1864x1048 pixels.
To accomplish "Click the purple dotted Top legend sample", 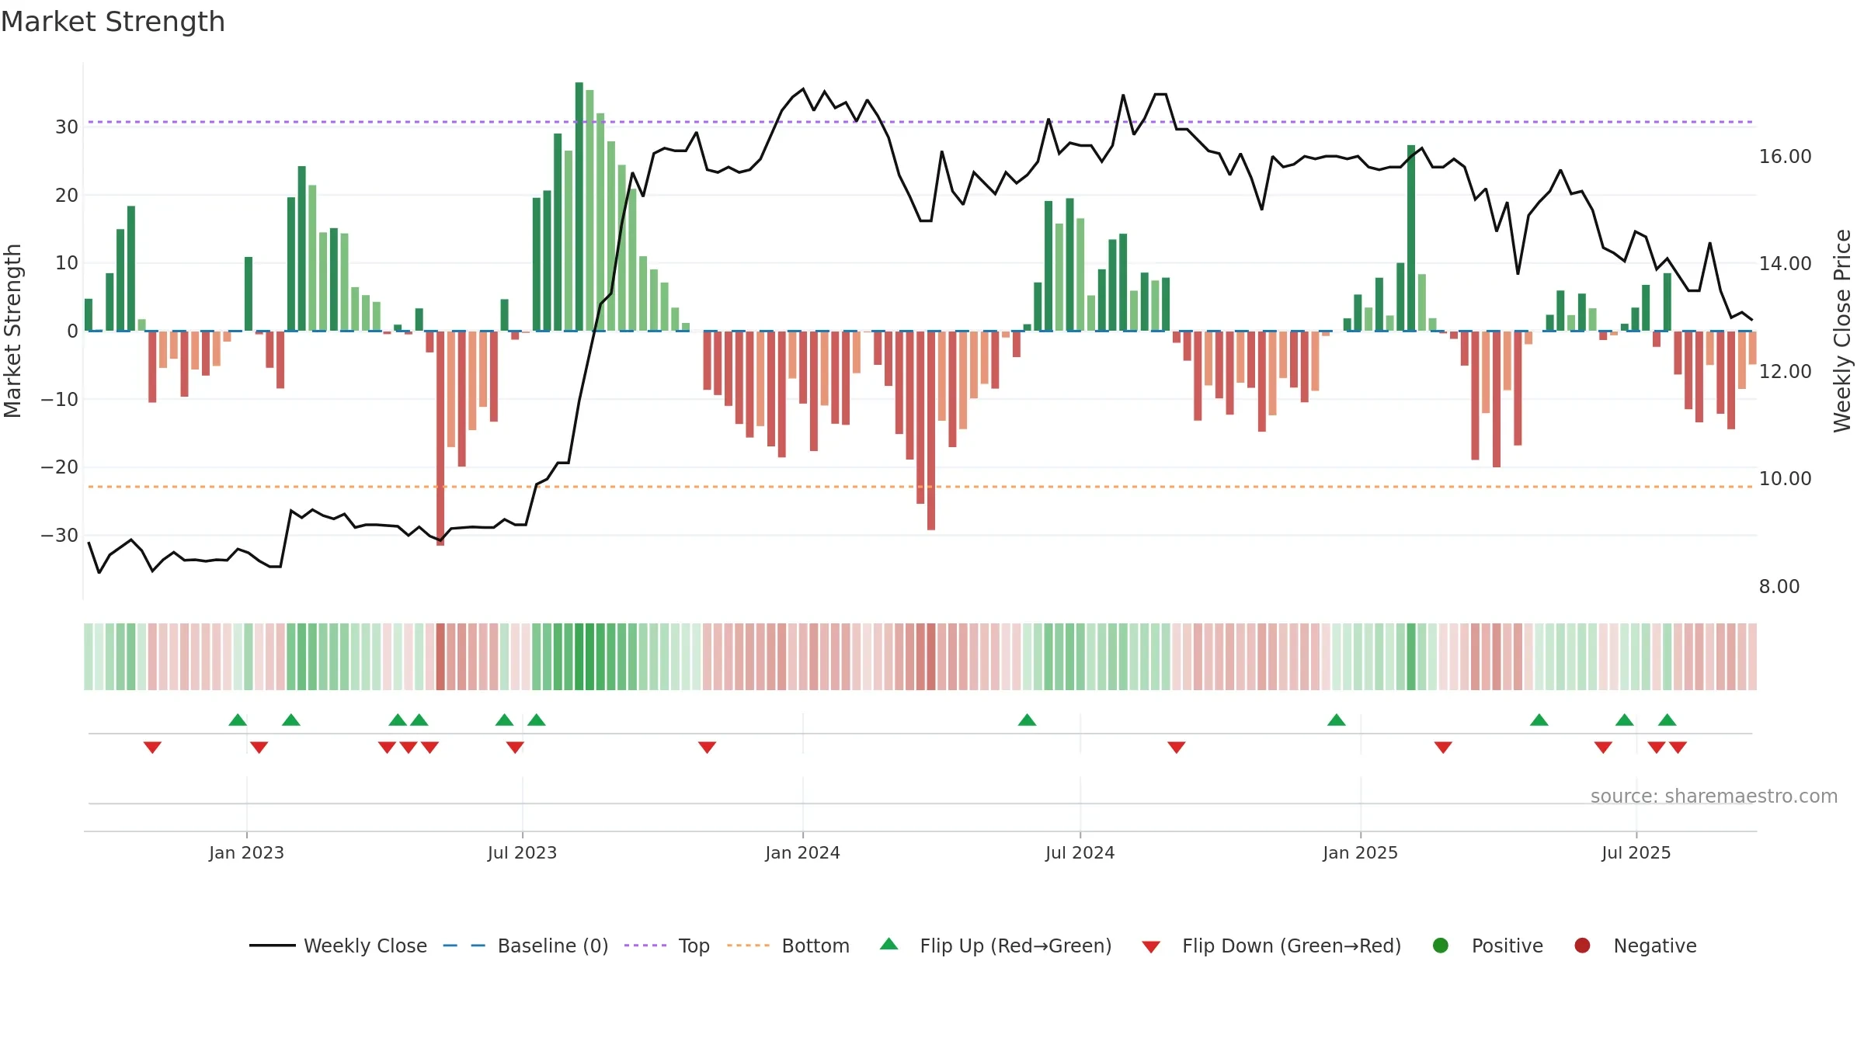I will tap(645, 946).
